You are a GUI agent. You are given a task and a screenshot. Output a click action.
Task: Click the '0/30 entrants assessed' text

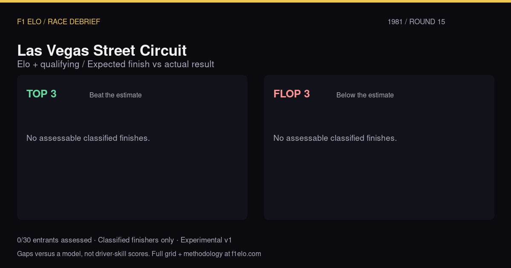(x=54, y=240)
